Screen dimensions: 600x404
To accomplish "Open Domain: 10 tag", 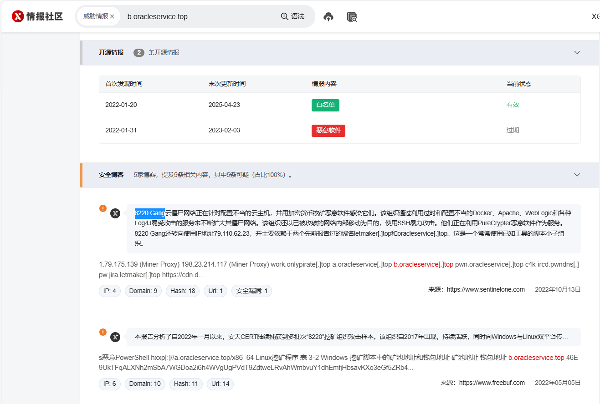I will pos(145,384).
